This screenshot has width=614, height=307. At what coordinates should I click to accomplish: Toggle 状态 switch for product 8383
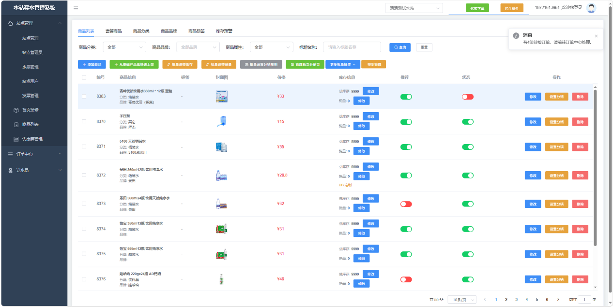click(468, 97)
